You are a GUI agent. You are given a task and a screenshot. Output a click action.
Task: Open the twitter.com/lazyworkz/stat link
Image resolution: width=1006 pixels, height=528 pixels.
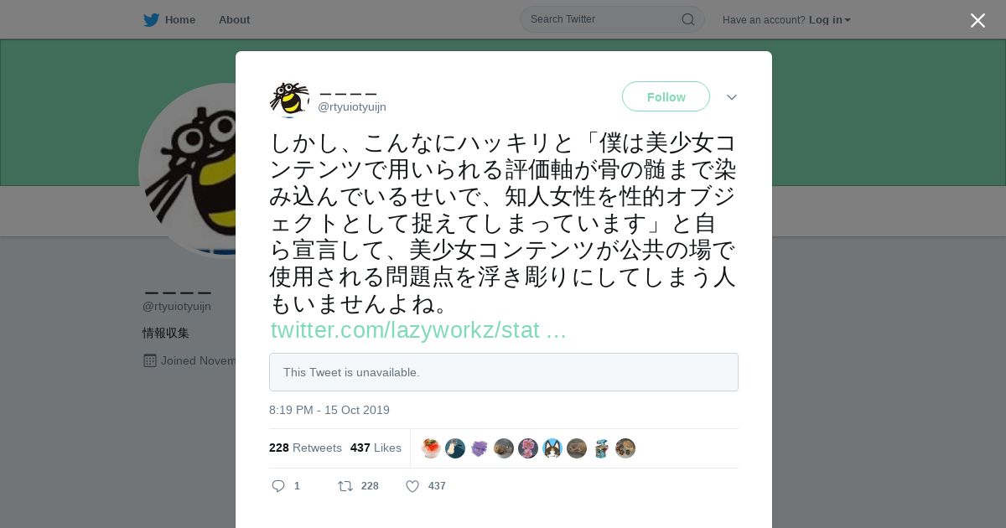(x=418, y=330)
